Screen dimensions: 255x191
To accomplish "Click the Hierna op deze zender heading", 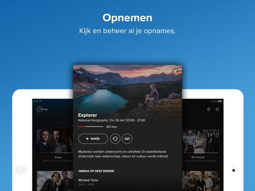I will click(x=96, y=171).
